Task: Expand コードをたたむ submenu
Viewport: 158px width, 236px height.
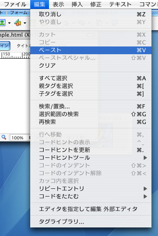Action: pyautogui.click(x=91, y=196)
